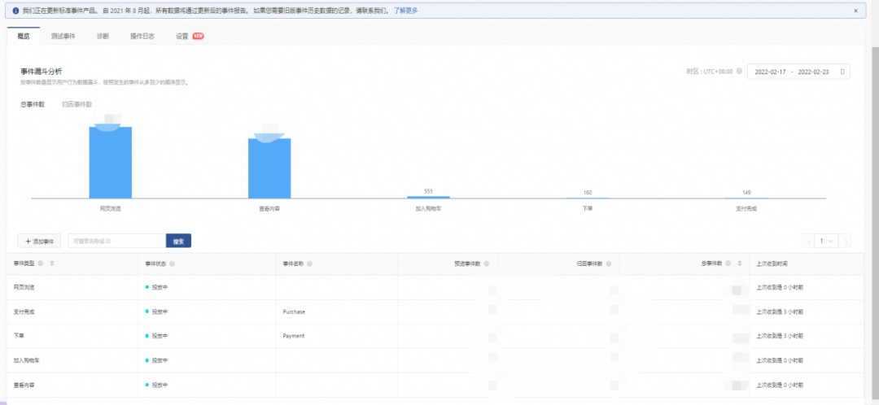Click the 下单 label under the funnel chart
This screenshot has width=879, height=405.
click(588, 208)
